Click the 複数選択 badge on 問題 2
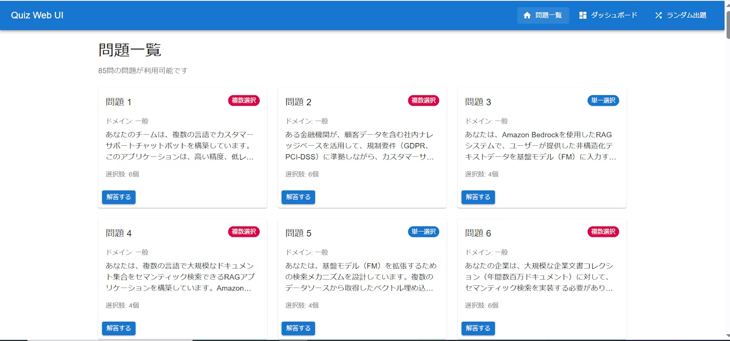 pyautogui.click(x=423, y=100)
